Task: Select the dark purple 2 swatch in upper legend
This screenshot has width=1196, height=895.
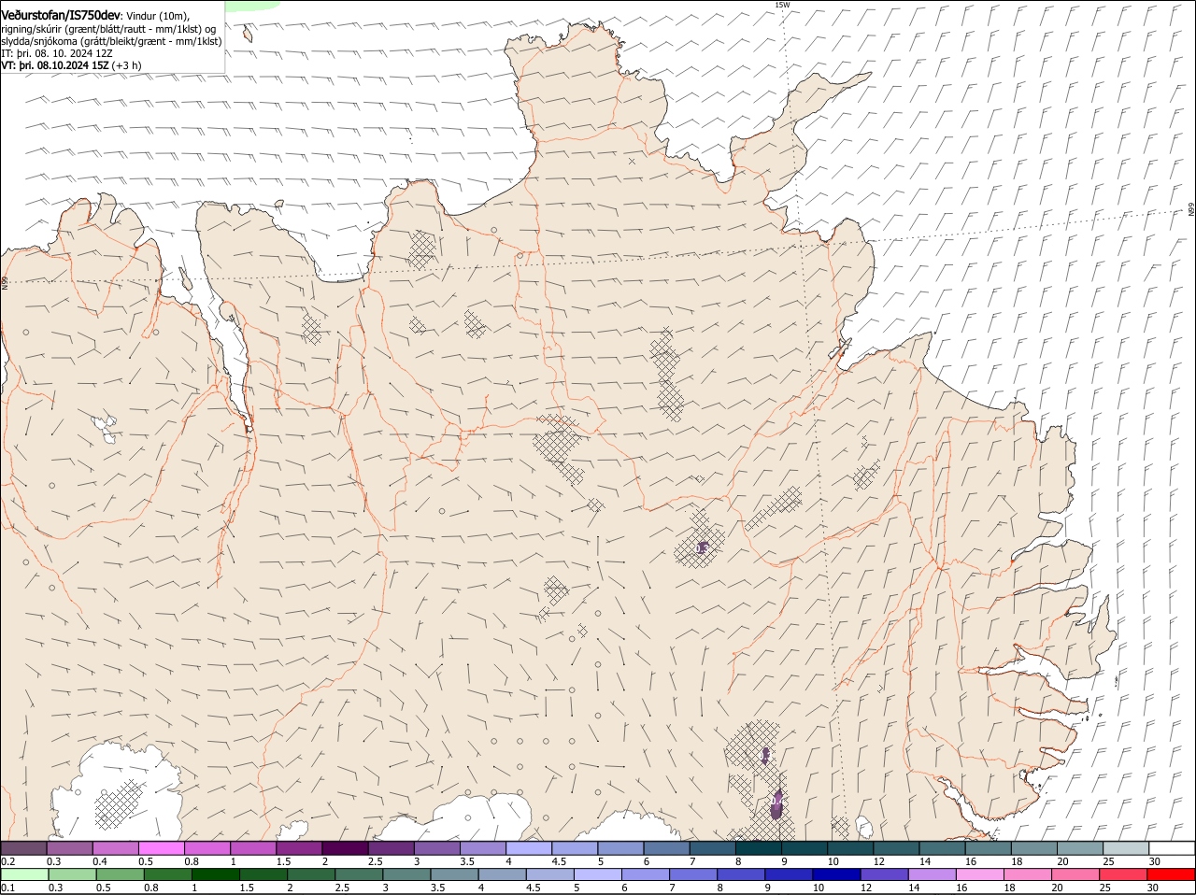Action: tap(346, 847)
